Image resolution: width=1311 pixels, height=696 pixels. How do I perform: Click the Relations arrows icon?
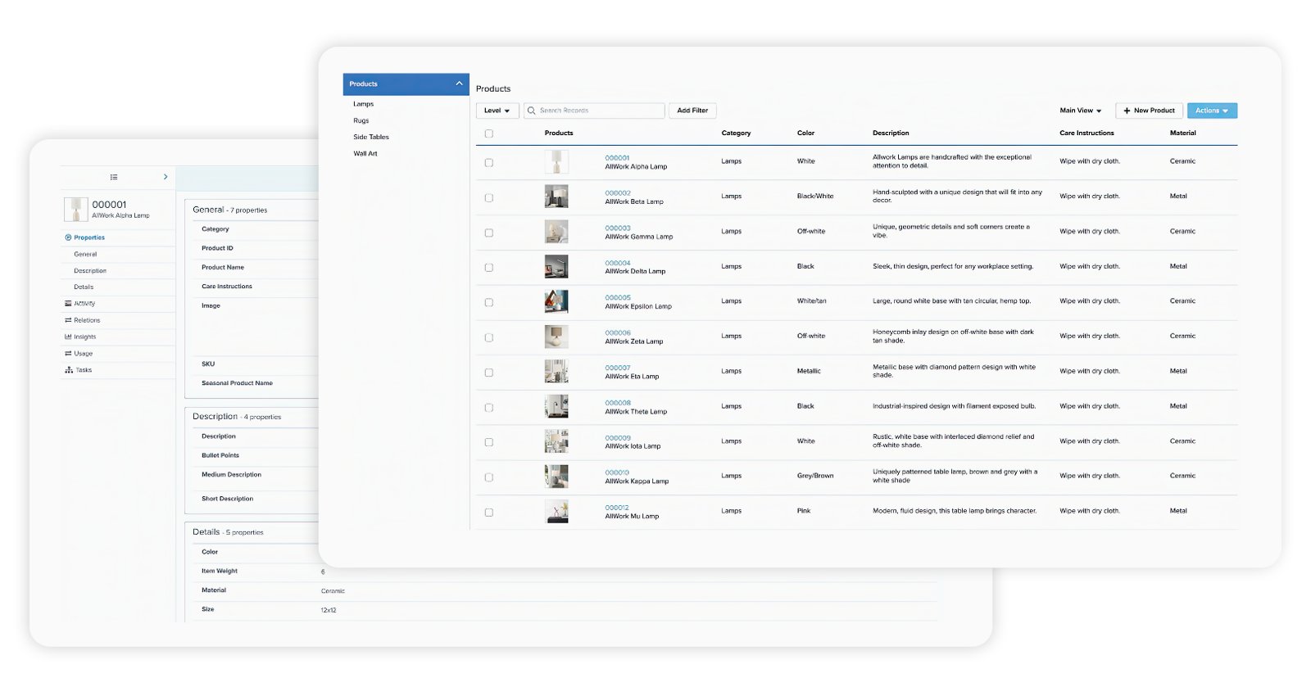click(x=68, y=320)
